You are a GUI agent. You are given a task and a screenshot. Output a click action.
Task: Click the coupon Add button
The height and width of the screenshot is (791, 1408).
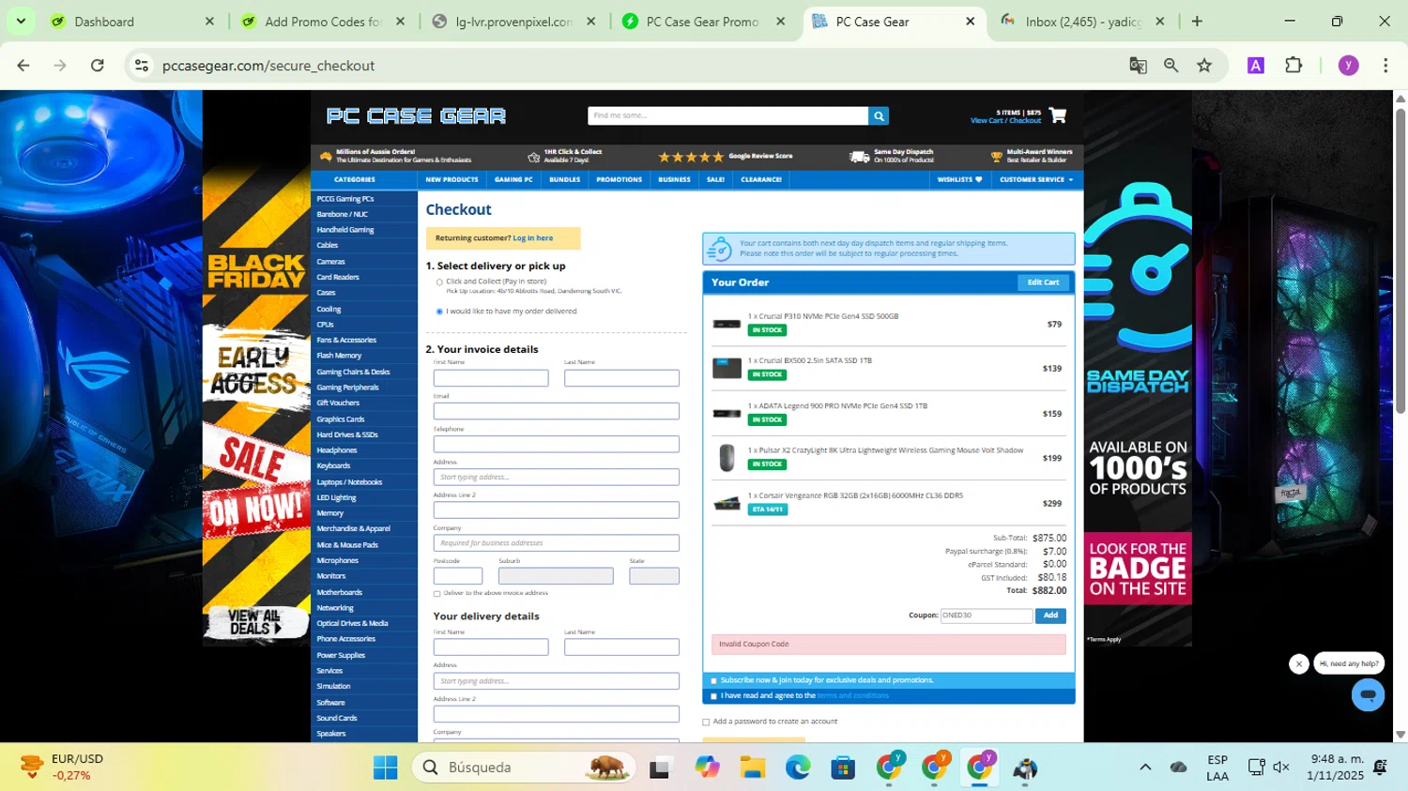[1050, 616]
